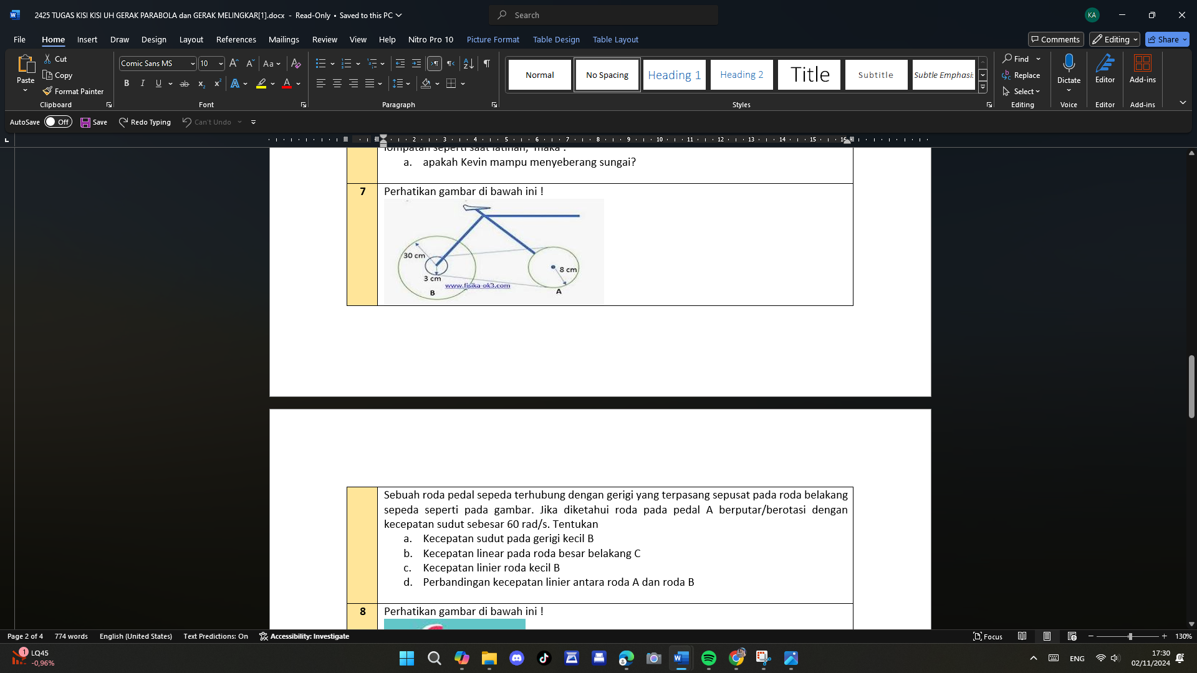Toggle Subscript formatting

[x=201, y=84]
